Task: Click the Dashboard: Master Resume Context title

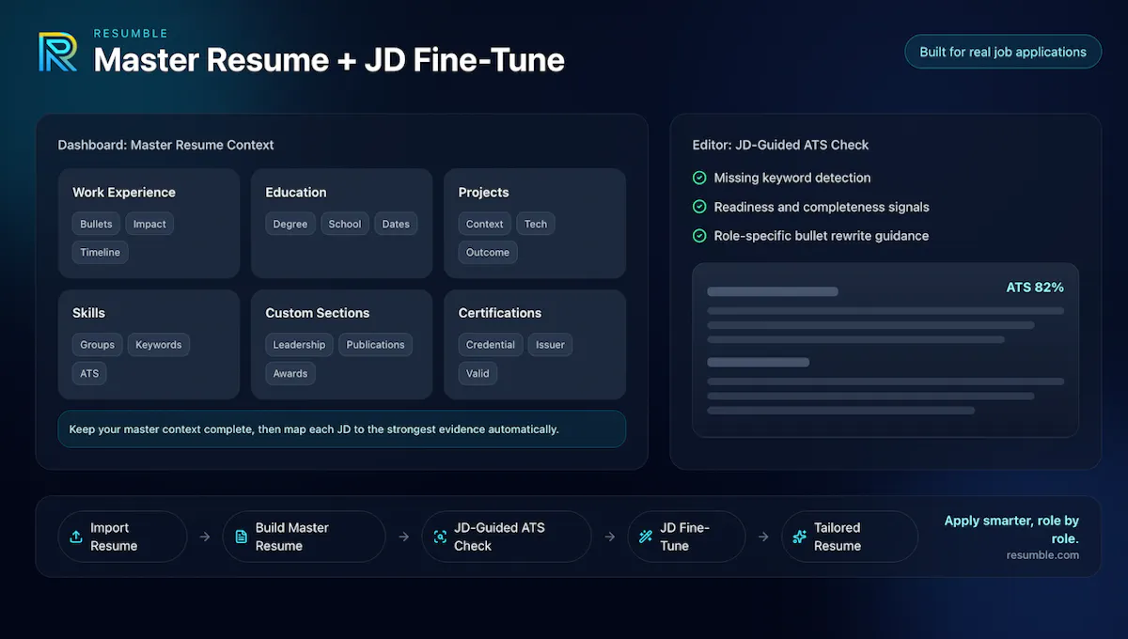Action: point(166,145)
